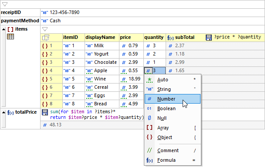Image resolution: width=265 pixels, height=167 pixels.
Task: Choose Boolean type from menu
Action: point(173,108)
